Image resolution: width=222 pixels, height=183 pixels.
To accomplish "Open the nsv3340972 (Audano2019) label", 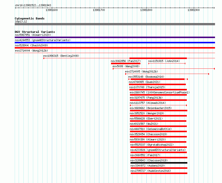I will 148,166.
